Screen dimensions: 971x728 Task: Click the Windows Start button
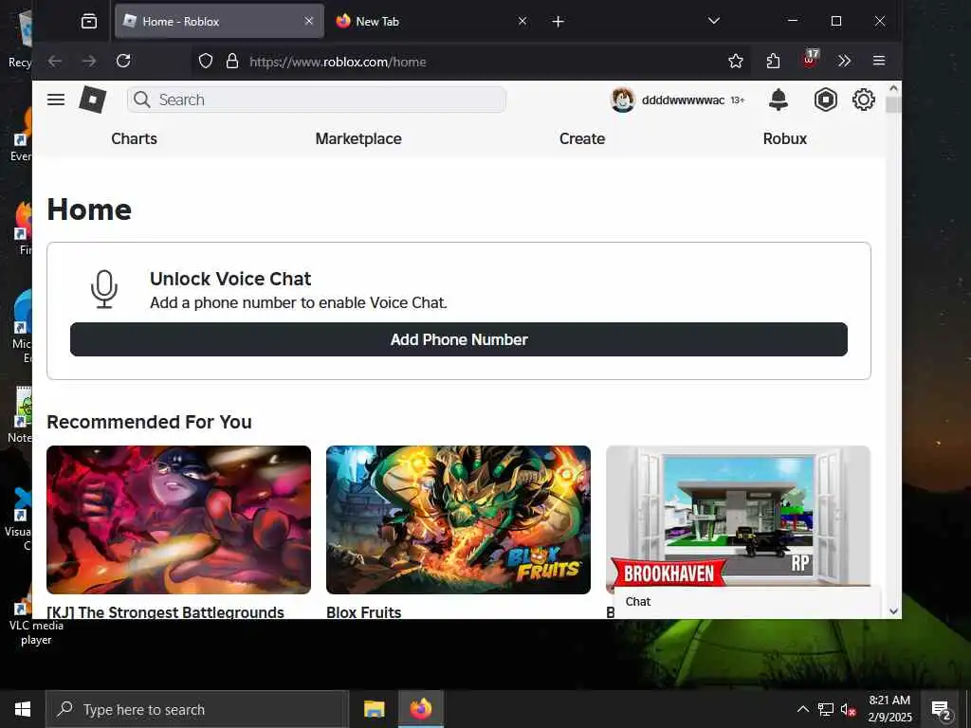(23, 709)
